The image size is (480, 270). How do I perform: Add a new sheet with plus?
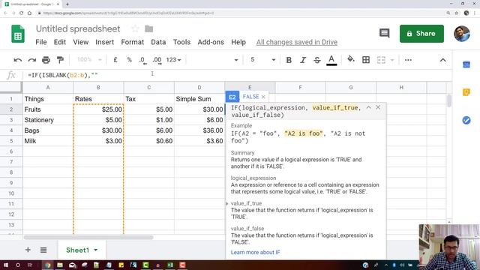tap(28, 250)
